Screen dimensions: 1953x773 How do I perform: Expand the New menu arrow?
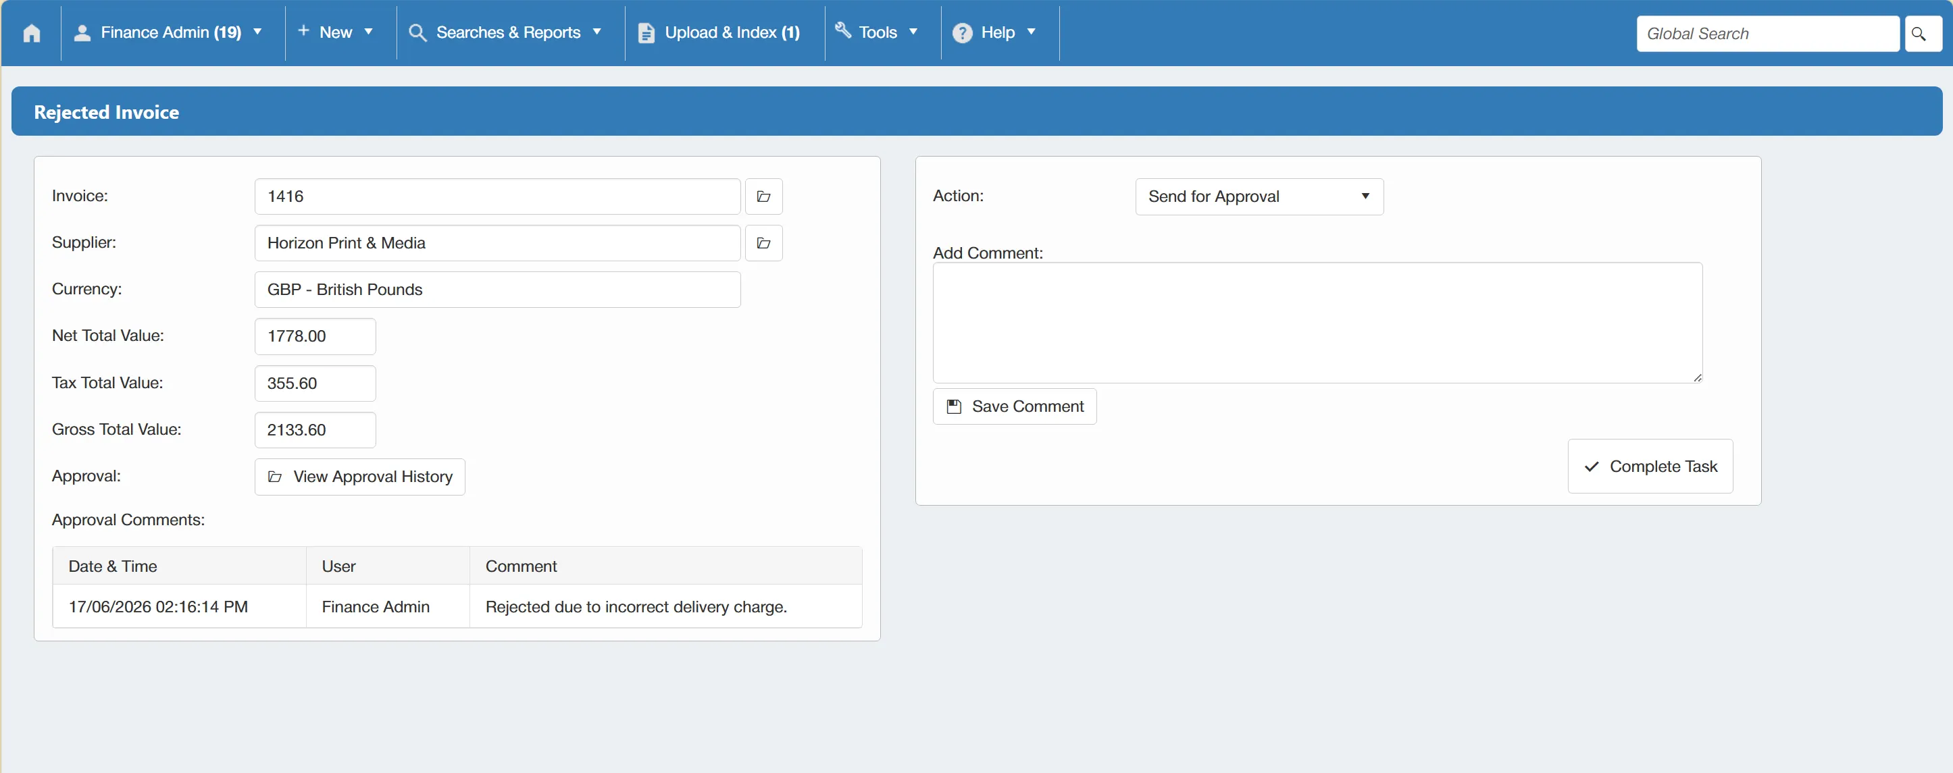coord(368,32)
